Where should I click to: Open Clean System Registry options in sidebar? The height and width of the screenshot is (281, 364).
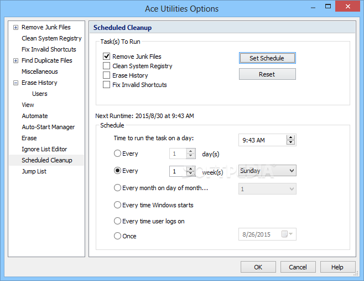(51, 38)
